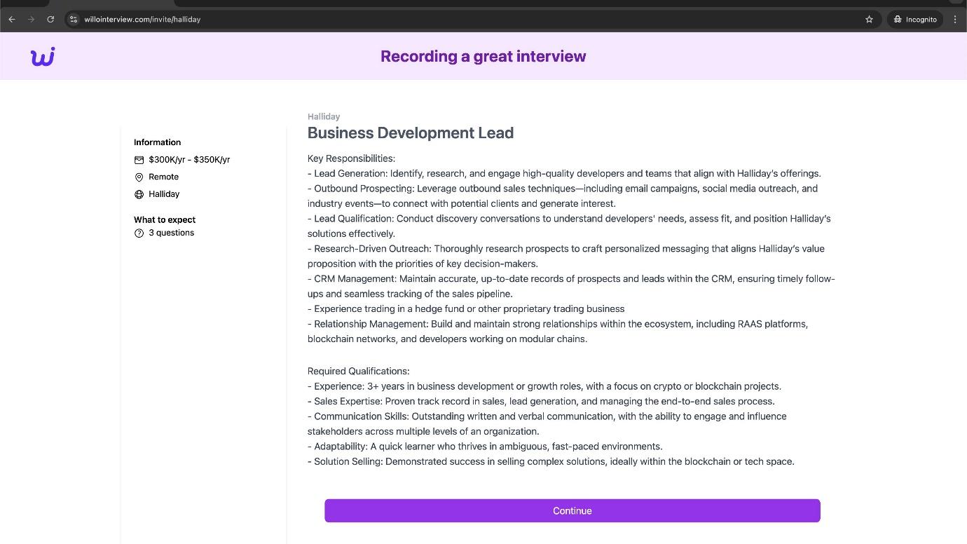Viewport: 967px width, 544px height.
Task: Click the 'Required Qualifications:' line
Action: [x=358, y=371]
